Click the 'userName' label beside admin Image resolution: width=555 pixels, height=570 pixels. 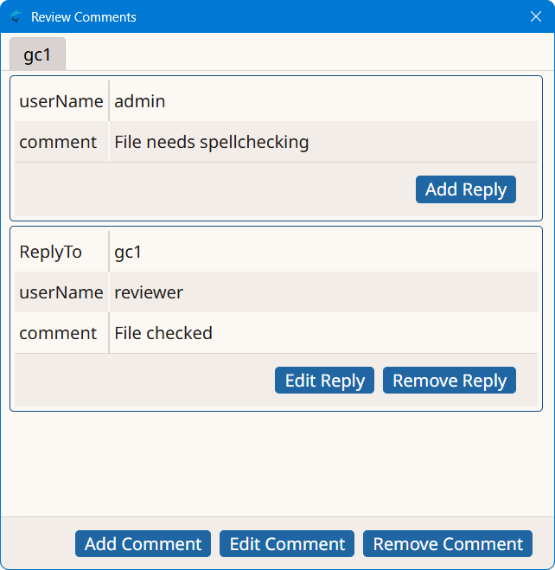[x=61, y=101]
